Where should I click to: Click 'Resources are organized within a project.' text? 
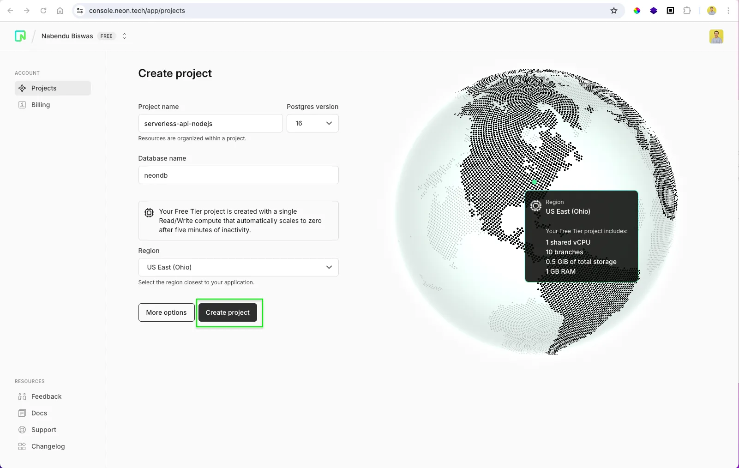point(192,138)
